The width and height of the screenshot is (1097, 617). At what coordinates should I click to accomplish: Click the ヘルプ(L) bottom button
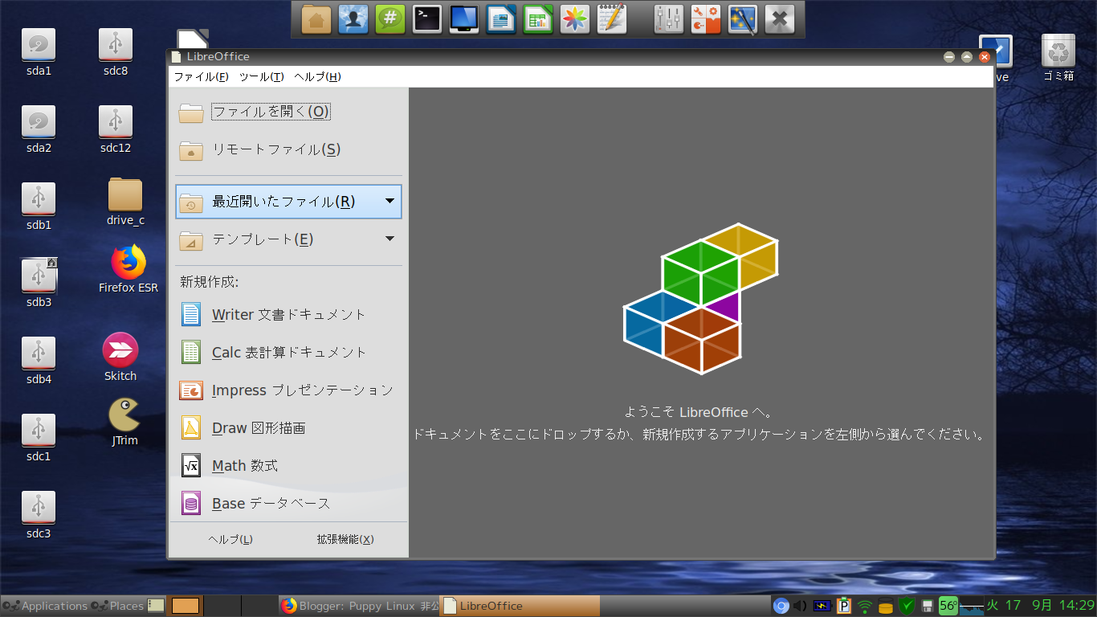click(x=230, y=539)
